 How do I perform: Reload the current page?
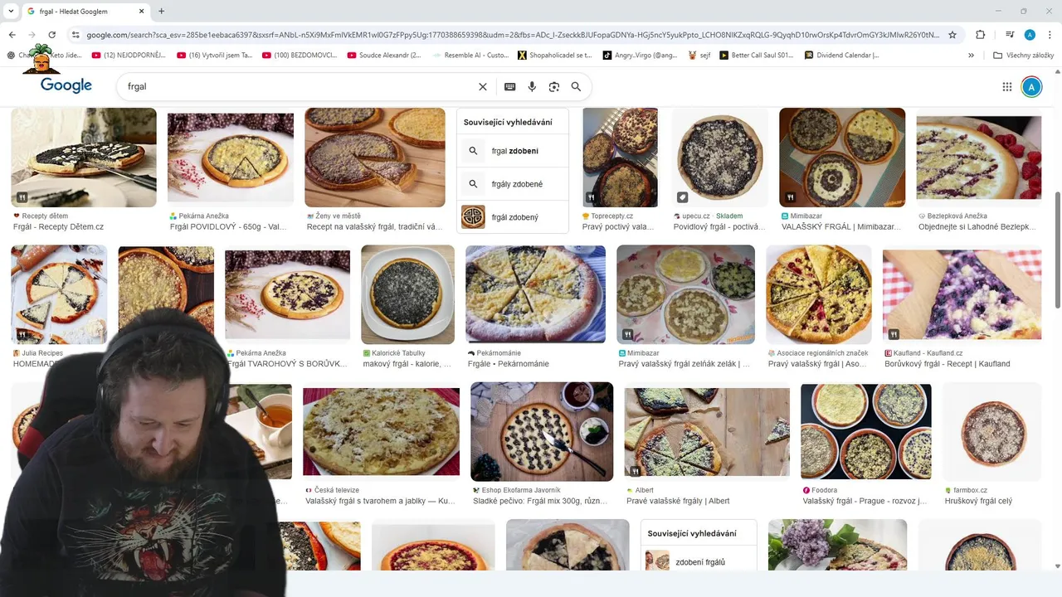point(51,35)
